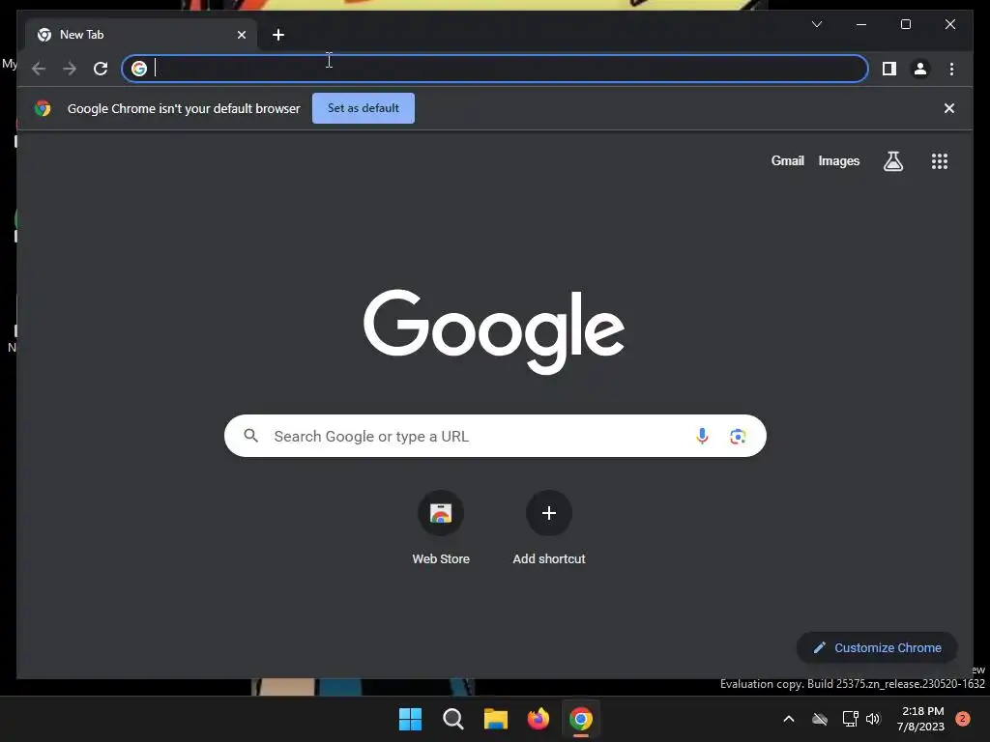Reload the page with refresh icon
Viewport: 990px width, 742px height.
click(101, 69)
